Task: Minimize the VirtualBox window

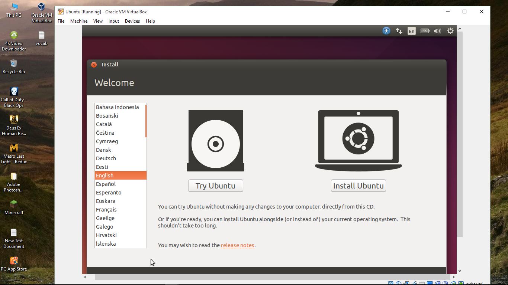Action: 448,12
